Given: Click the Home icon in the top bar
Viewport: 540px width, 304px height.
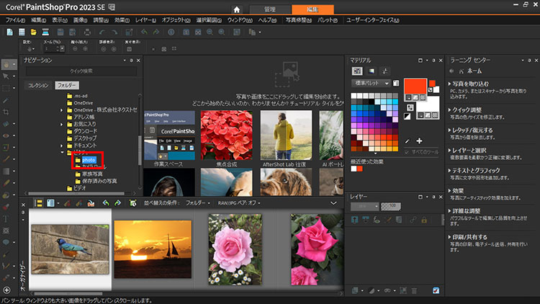Looking at the screenshot, I should pyautogui.click(x=236, y=9).
